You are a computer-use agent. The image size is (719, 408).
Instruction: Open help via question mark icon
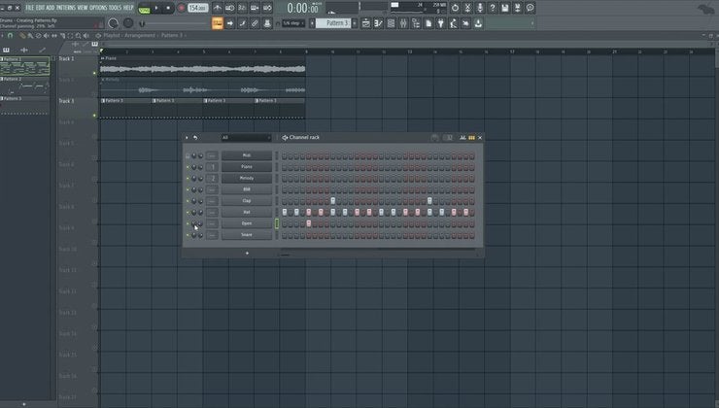493,8
